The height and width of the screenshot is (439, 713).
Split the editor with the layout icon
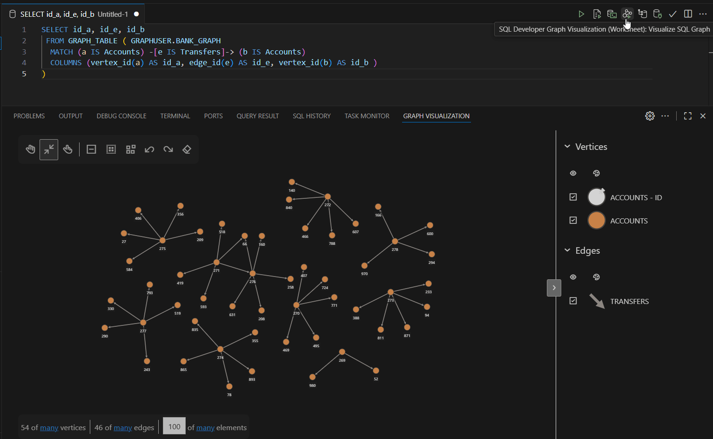click(x=688, y=14)
